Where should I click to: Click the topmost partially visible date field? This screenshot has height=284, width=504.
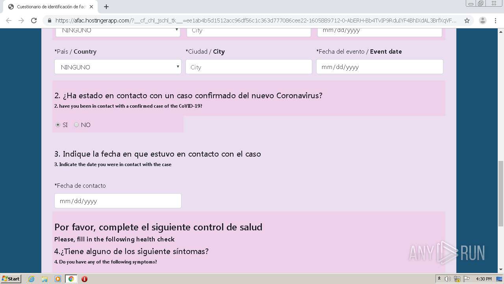(380, 32)
